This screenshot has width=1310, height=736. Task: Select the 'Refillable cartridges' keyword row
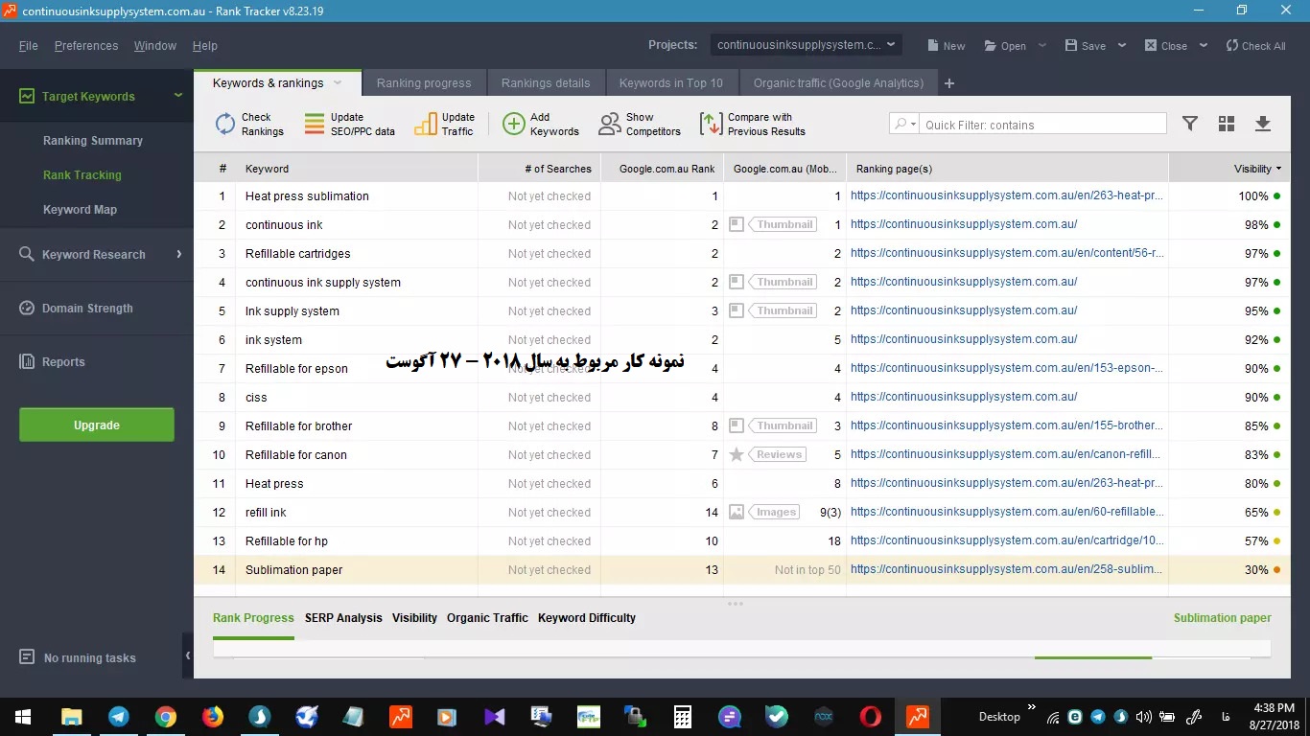[741, 253]
